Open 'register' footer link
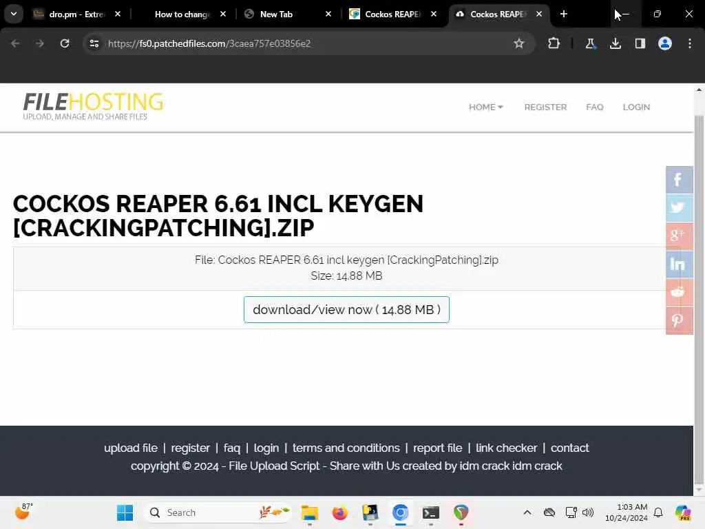This screenshot has height=529, width=705. pyautogui.click(x=190, y=448)
